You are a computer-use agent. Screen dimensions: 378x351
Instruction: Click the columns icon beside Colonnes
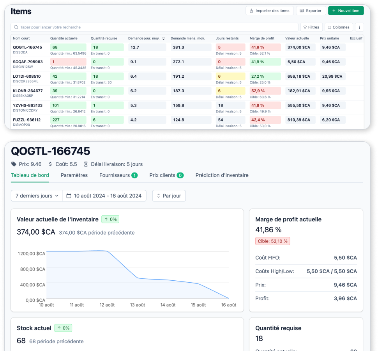click(330, 27)
